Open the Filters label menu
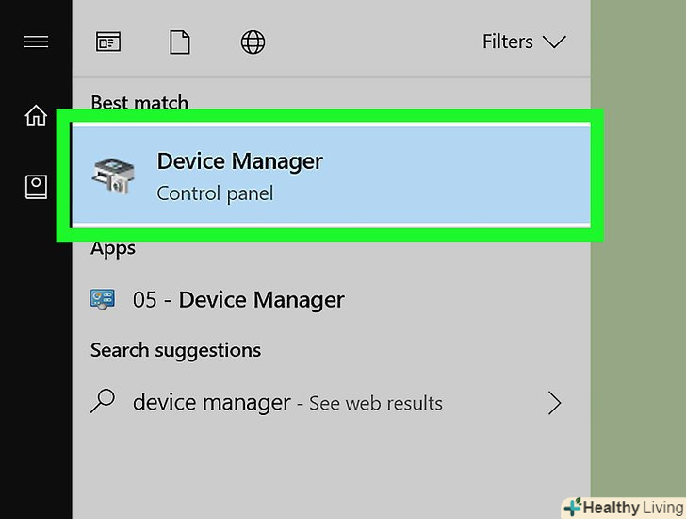 pos(508,42)
